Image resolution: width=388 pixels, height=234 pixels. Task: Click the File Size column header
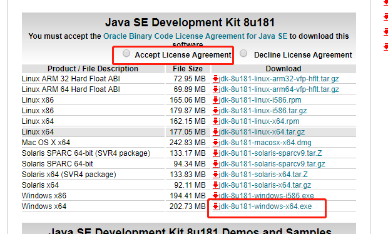[x=188, y=69]
